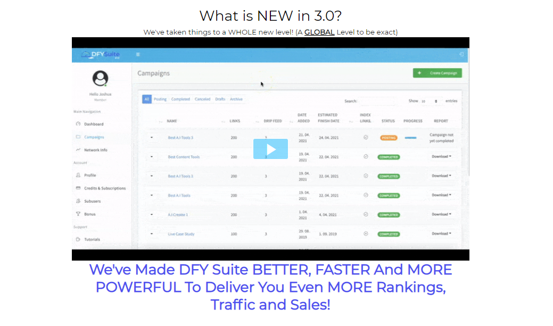The width and height of the screenshot is (553, 326).
Task: Open Bonus in the sidebar
Action: [x=89, y=214]
